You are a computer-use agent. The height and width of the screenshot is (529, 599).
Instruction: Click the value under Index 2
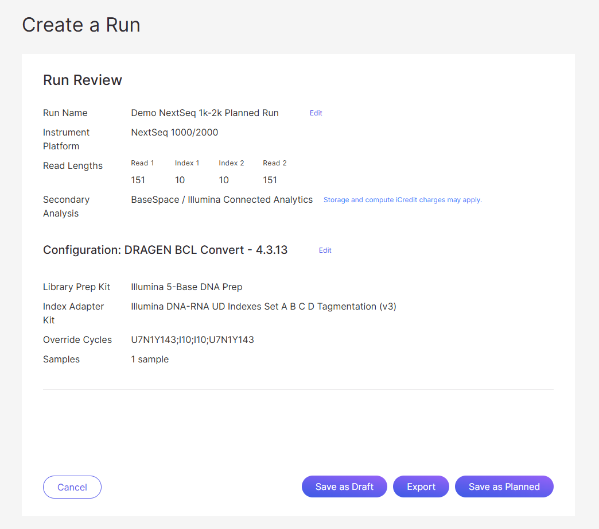[224, 180]
